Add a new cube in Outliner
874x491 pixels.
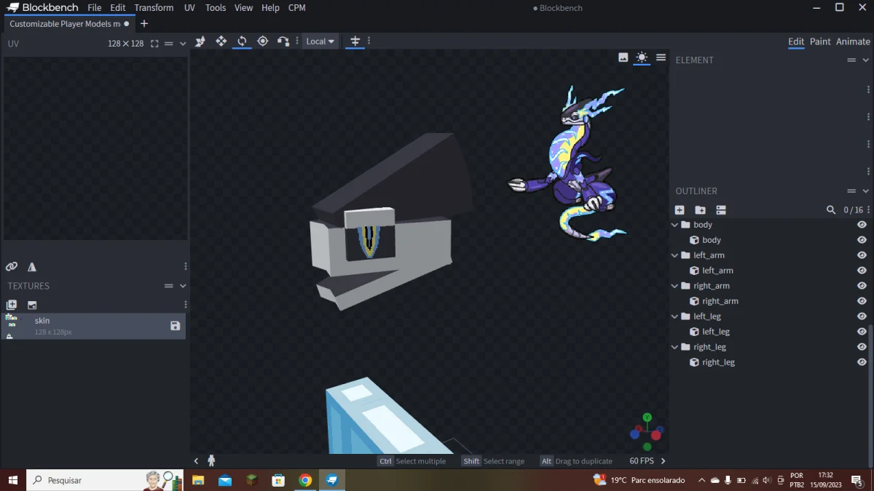[680, 210]
